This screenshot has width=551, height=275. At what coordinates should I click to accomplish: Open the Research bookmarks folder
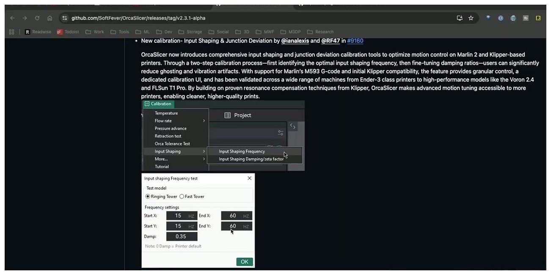[320, 32]
